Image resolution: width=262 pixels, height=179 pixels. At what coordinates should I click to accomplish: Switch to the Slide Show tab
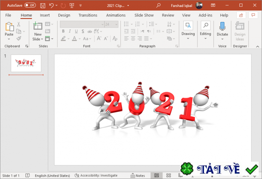click(x=144, y=15)
